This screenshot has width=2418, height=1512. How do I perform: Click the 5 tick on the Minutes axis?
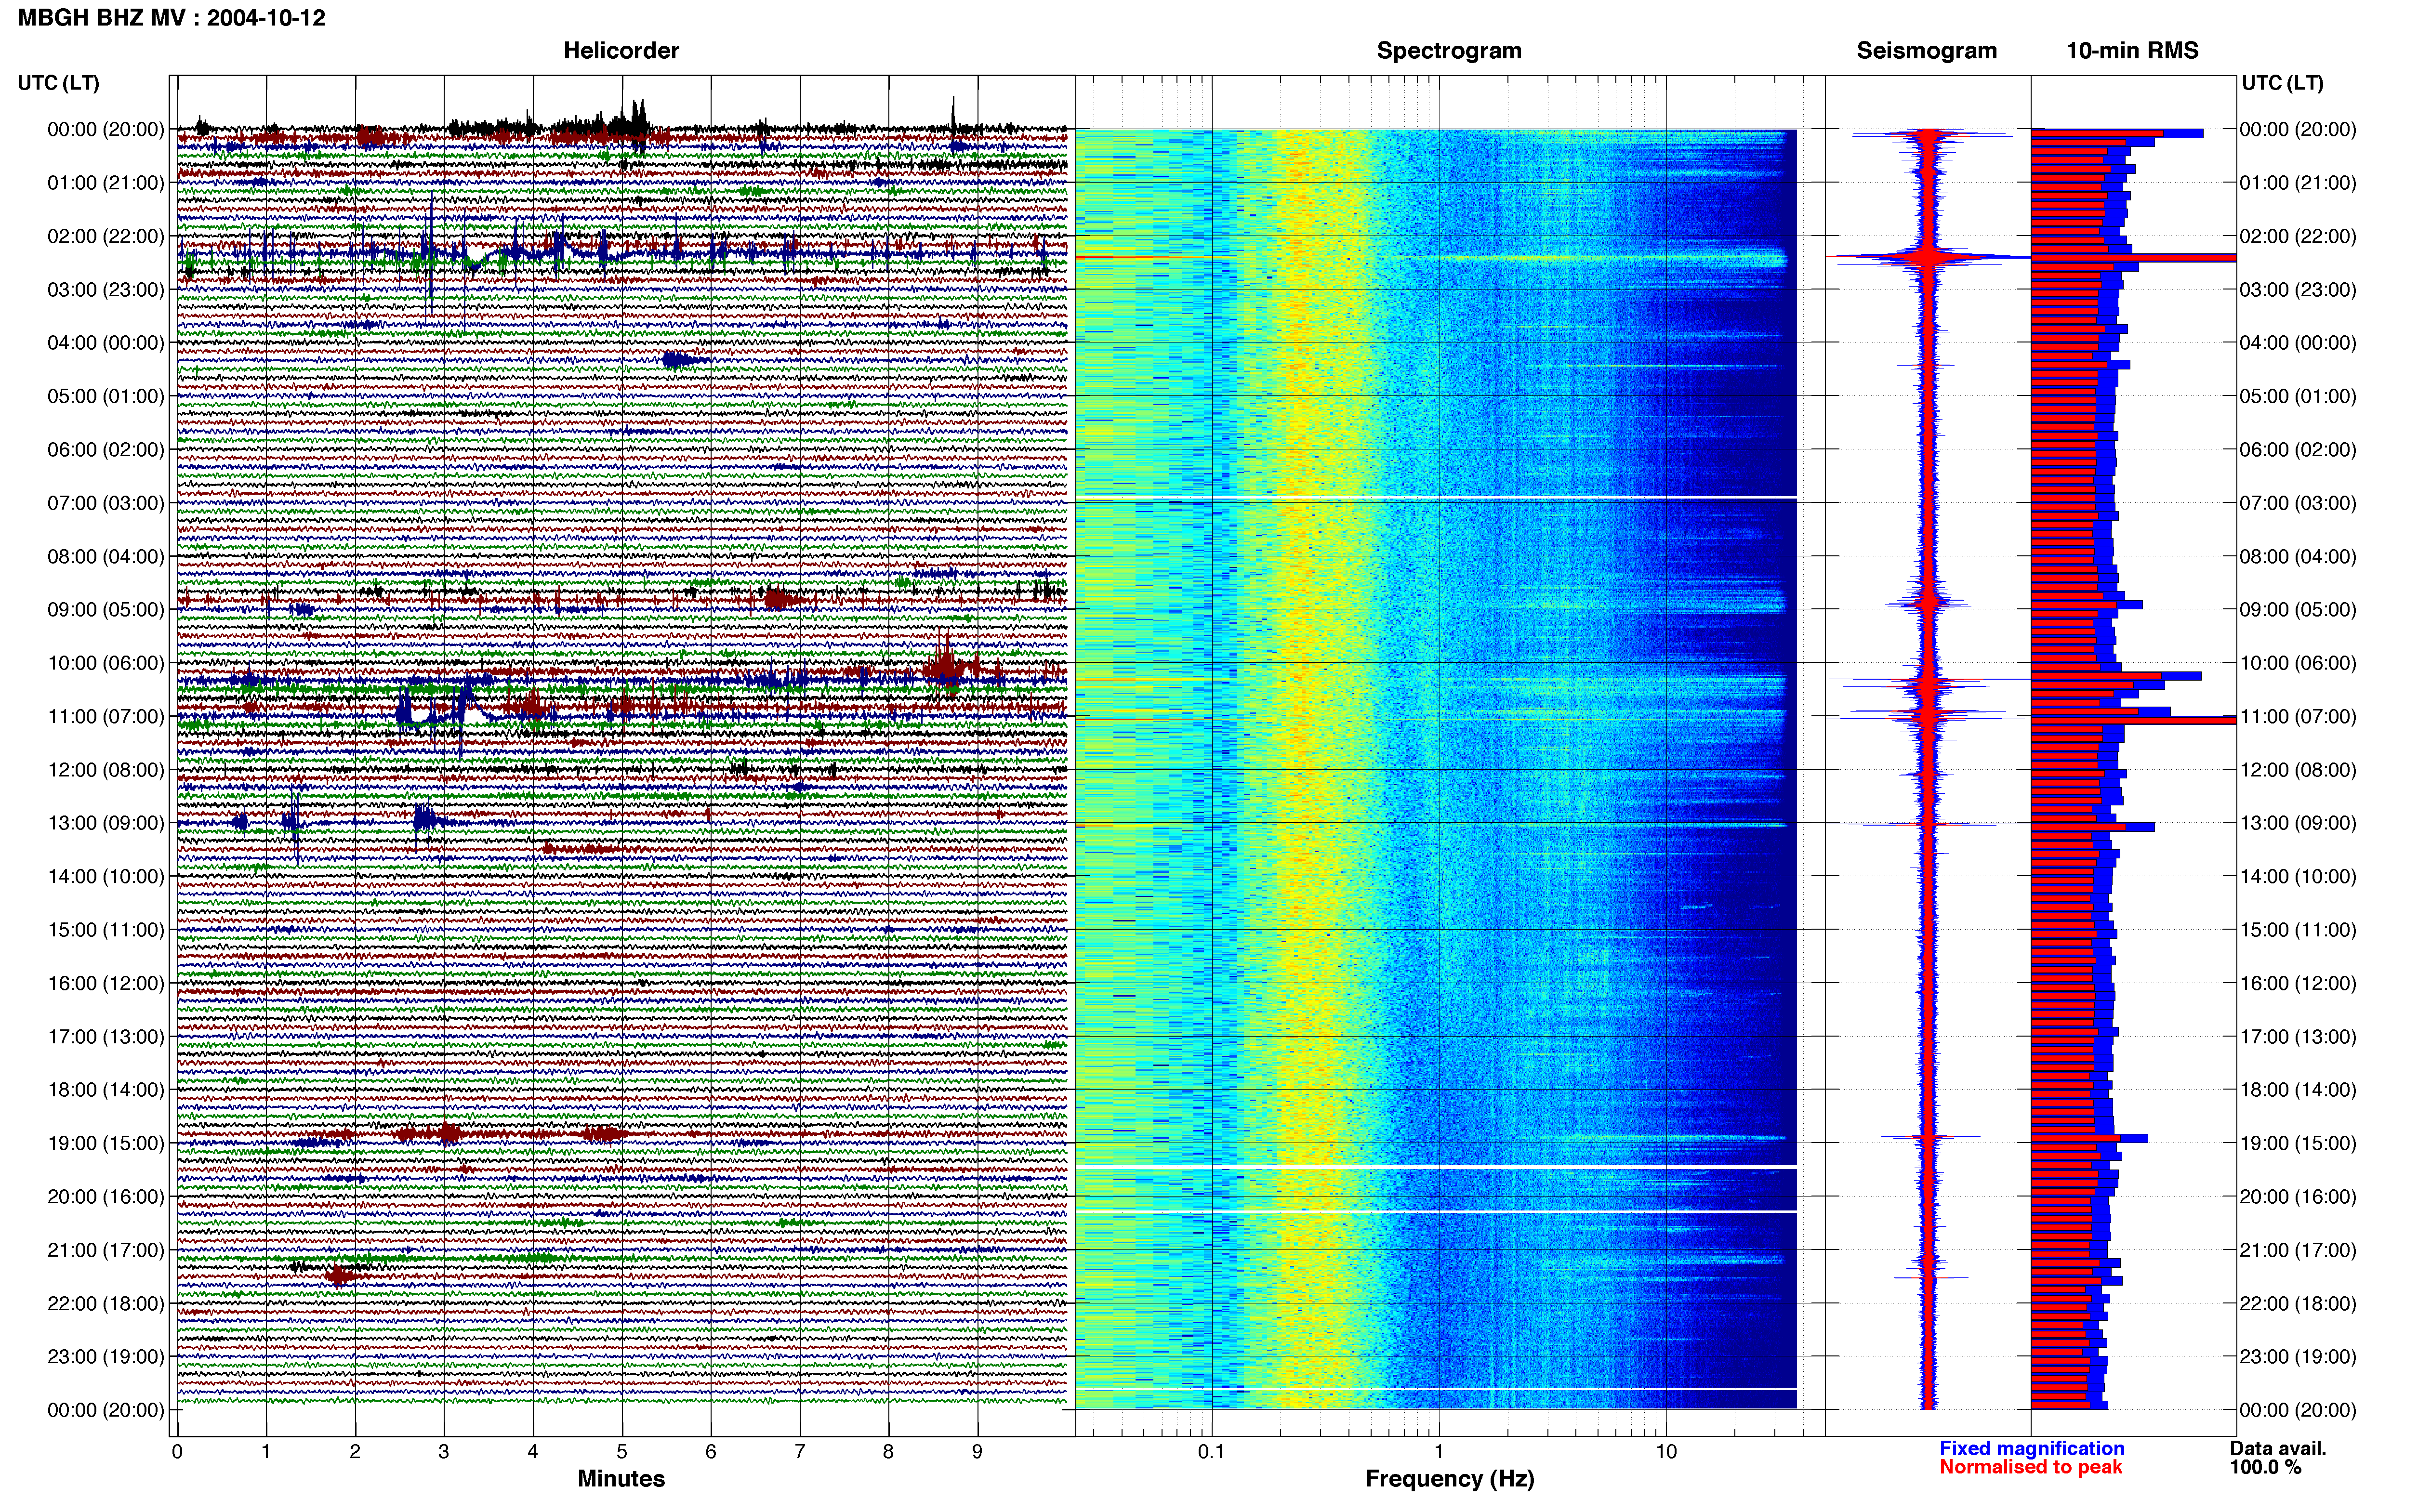622,1451
